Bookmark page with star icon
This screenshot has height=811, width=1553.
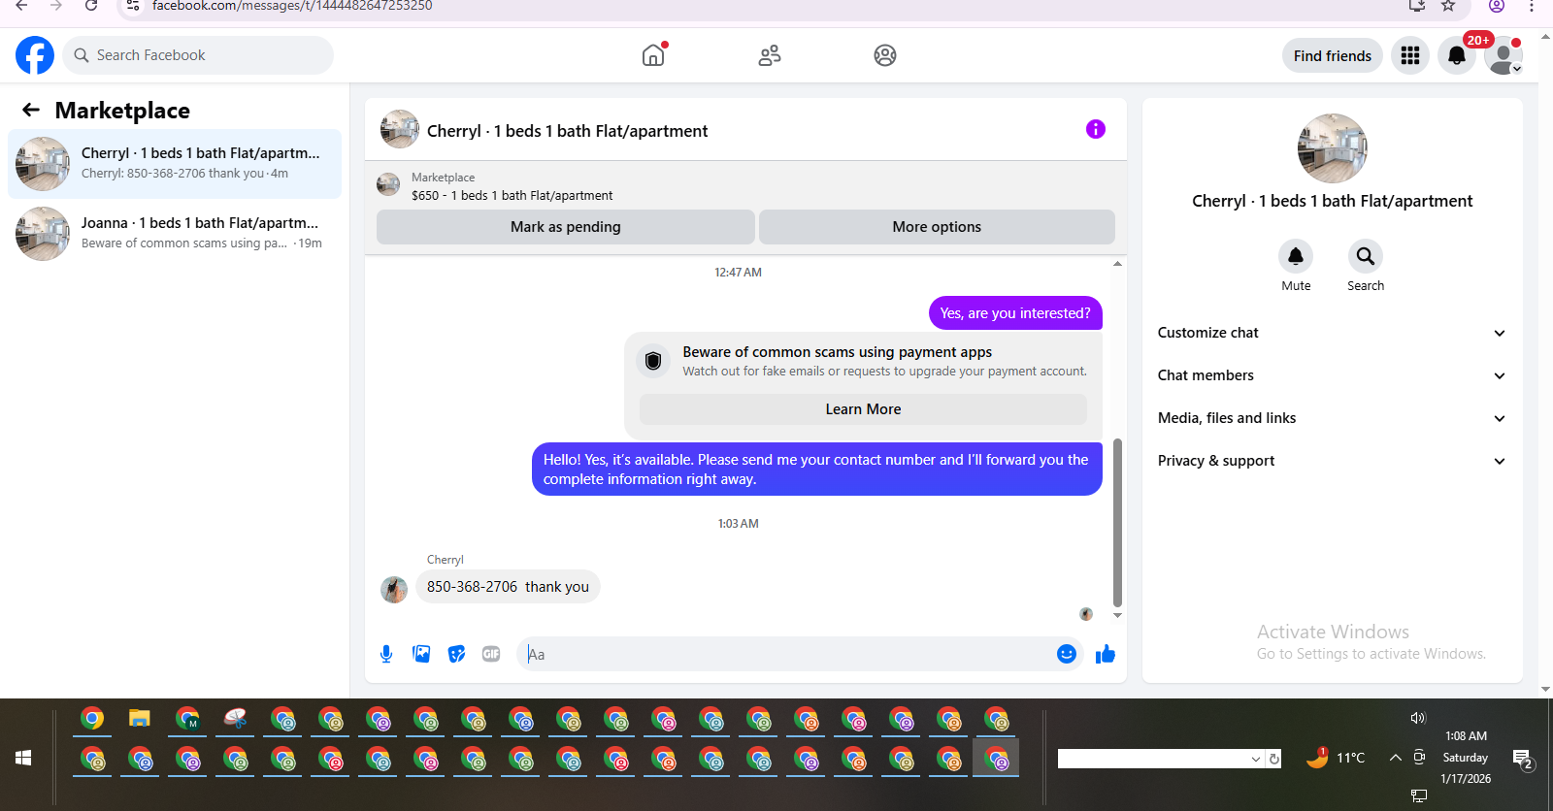tap(1448, 6)
